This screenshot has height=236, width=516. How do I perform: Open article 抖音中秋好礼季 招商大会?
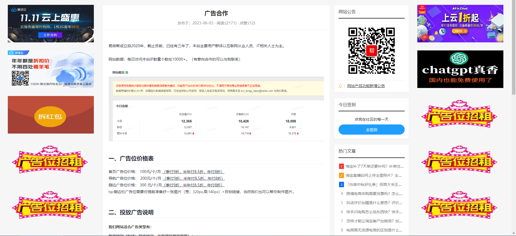coord(374,185)
